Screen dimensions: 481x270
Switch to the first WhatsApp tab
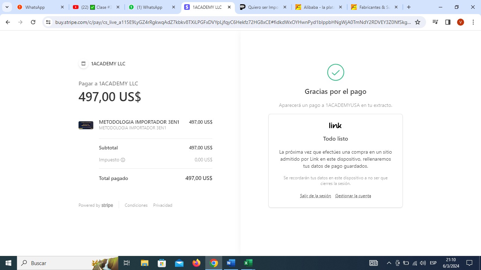click(40, 7)
